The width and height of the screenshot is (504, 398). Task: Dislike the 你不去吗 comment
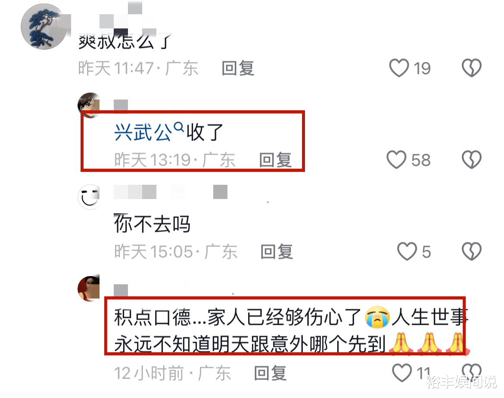click(472, 251)
